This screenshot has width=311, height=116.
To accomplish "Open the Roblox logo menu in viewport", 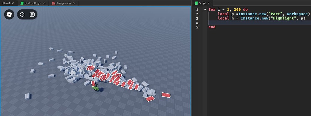I will [x=9, y=14].
